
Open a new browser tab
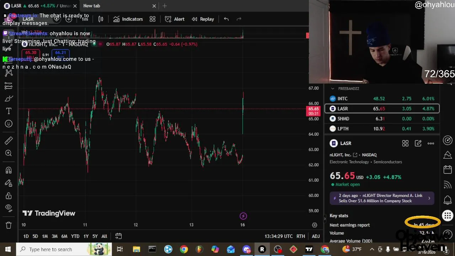(165, 6)
